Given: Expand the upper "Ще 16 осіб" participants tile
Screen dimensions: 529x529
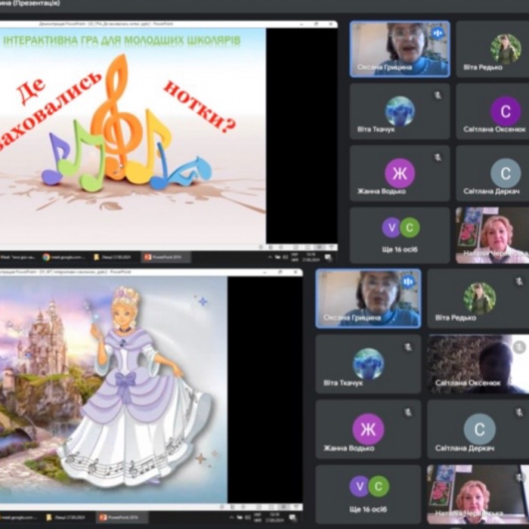Looking at the screenshot, I should click(399, 235).
